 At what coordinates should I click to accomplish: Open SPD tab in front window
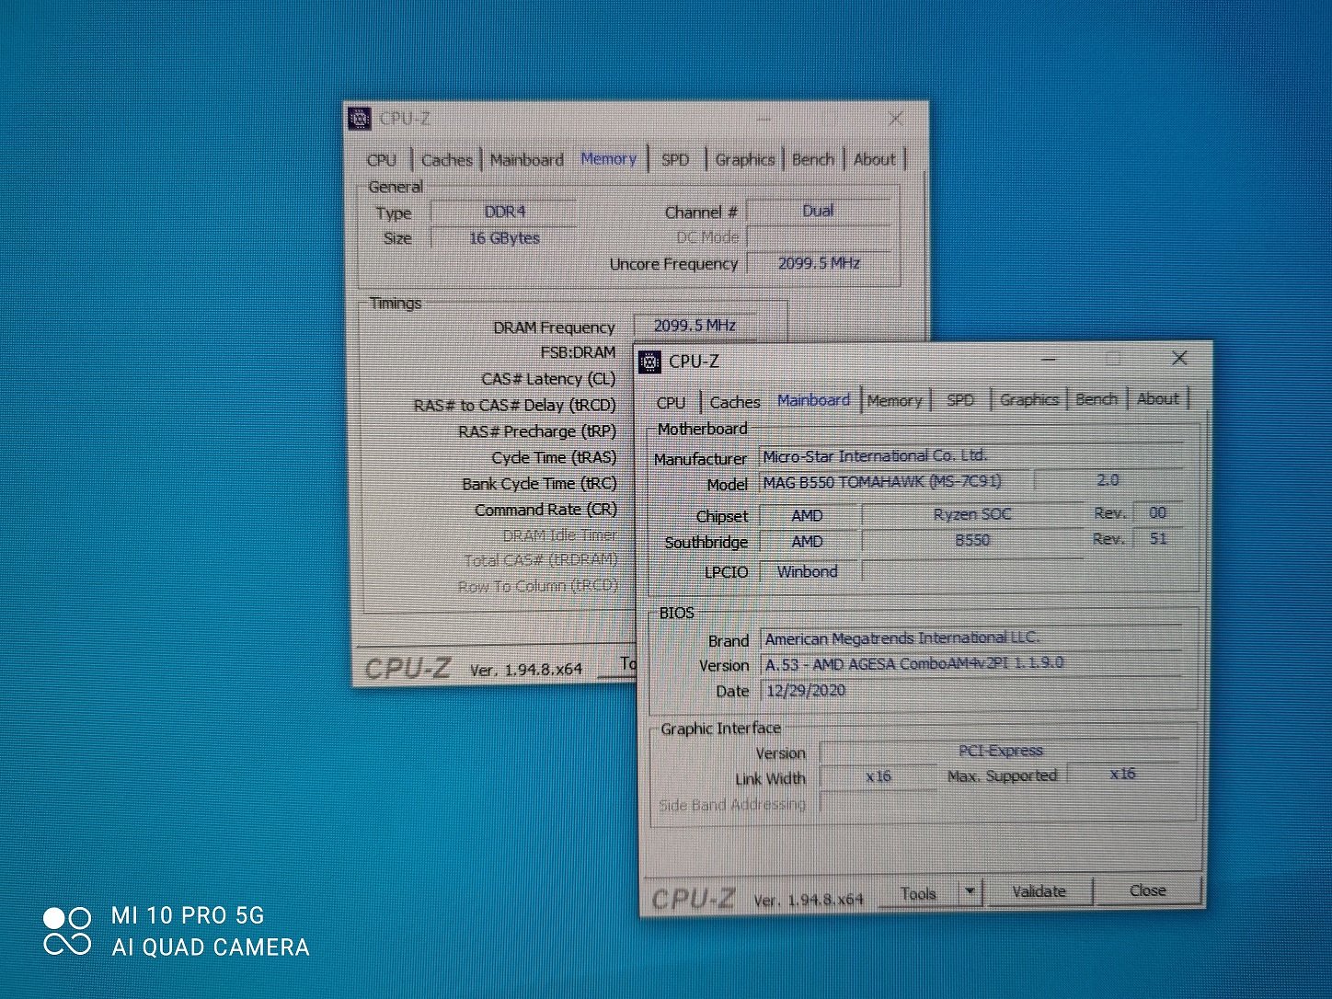pyautogui.click(x=960, y=400)
